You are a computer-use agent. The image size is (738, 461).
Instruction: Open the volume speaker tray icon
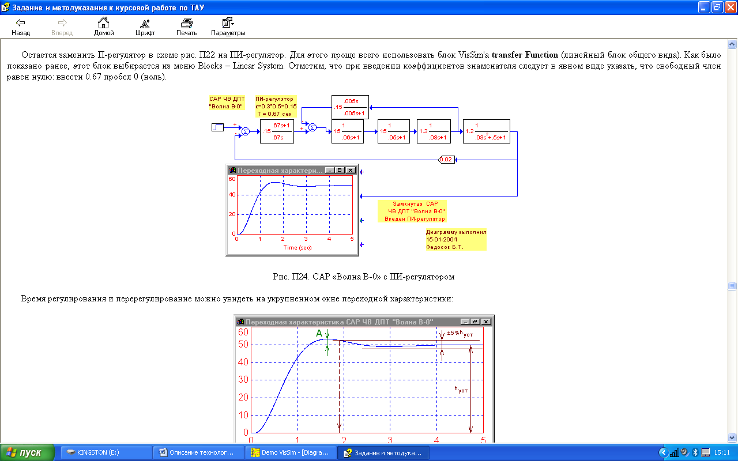pos(684,452)
